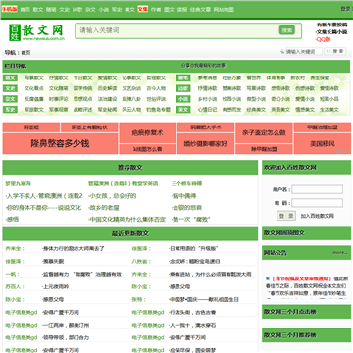Open 经典美文 subcategory link
Image resolution: width=353 pixels, height=353 pixels.
coord(256,110)
